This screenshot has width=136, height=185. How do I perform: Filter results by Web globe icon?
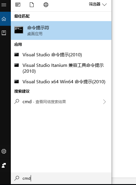coord(46,5)
